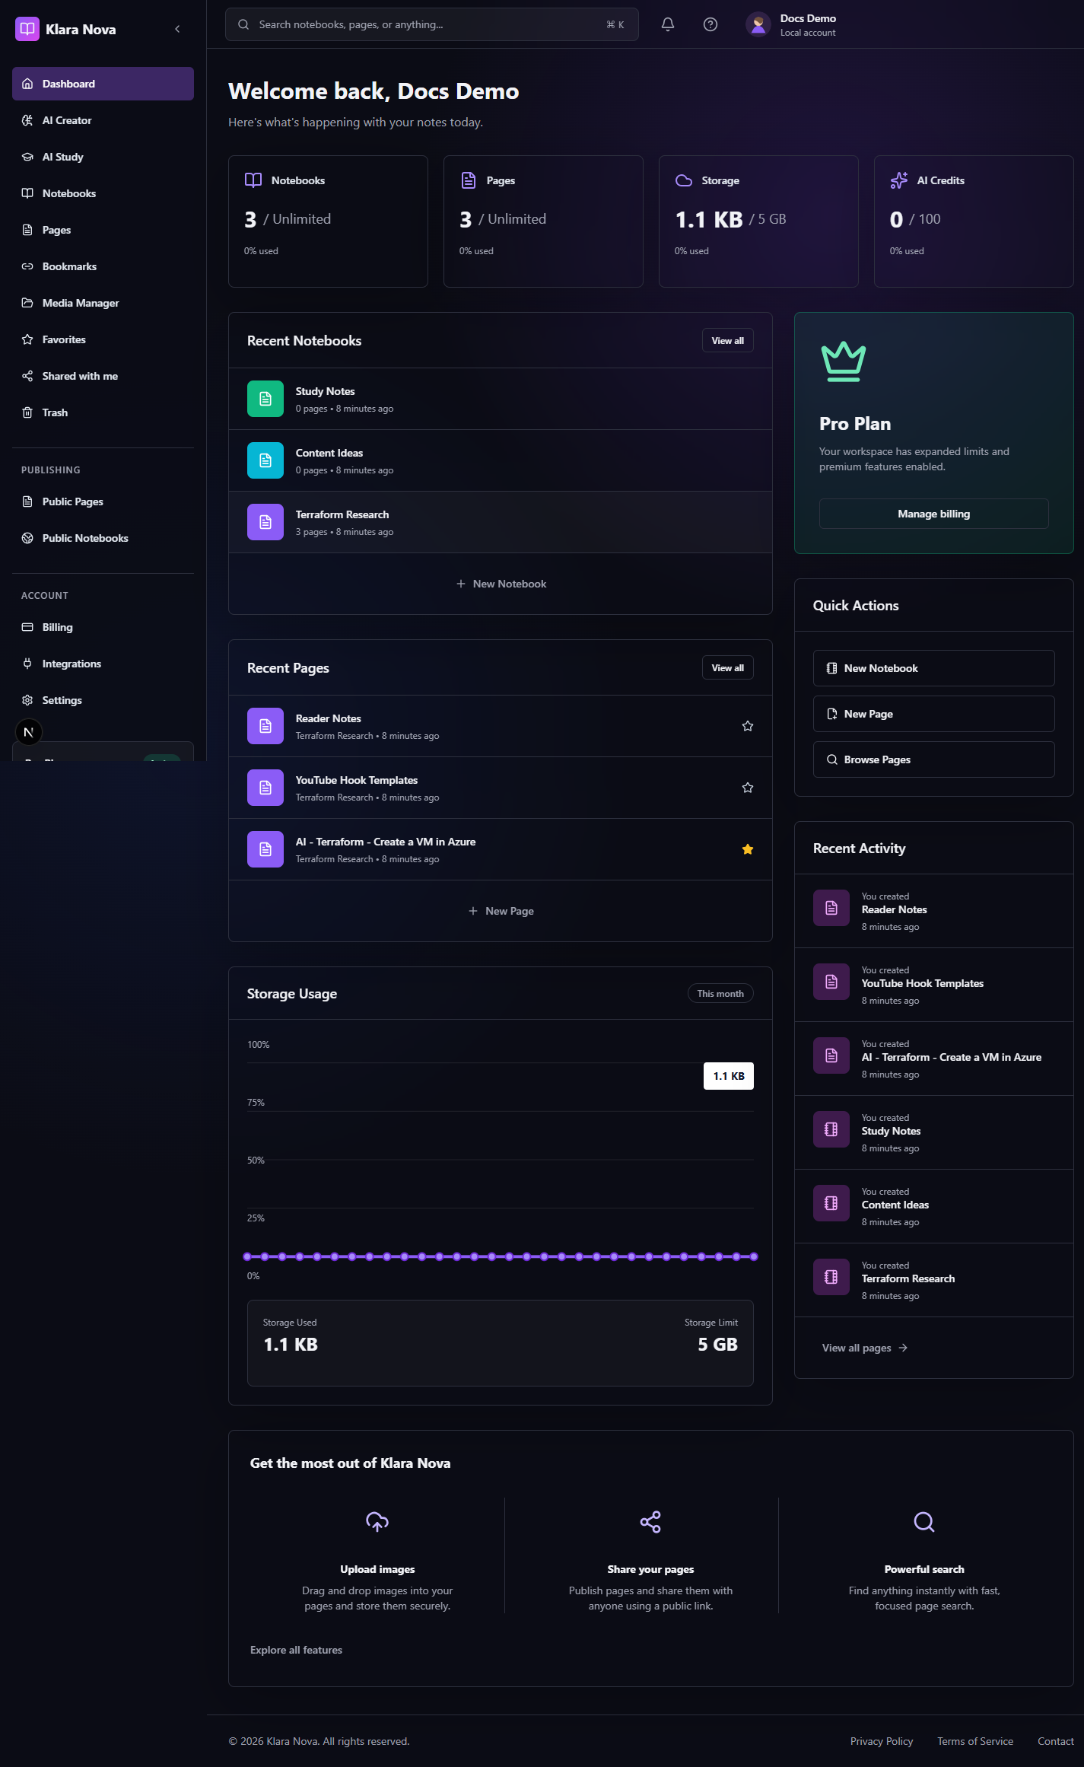This screenshot has height=1767, width=1084.
Task: Open Billing under Account
Action: [103, 627]
